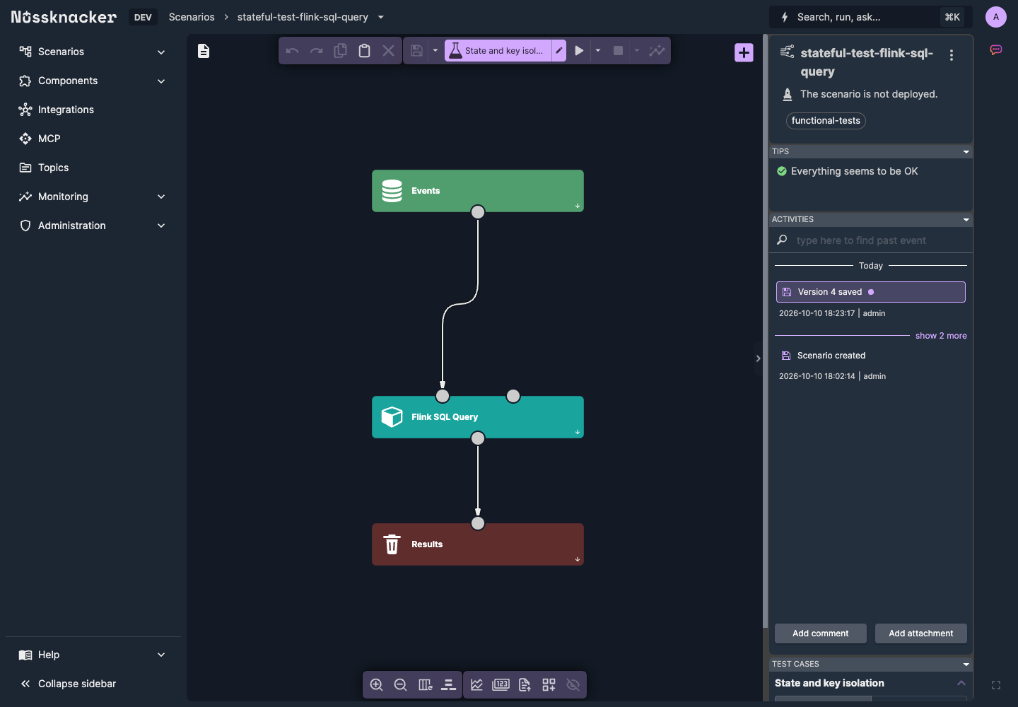Open the dropdown next to the stop button
This screenshot has width=1018, height=707.
point(637,51)
